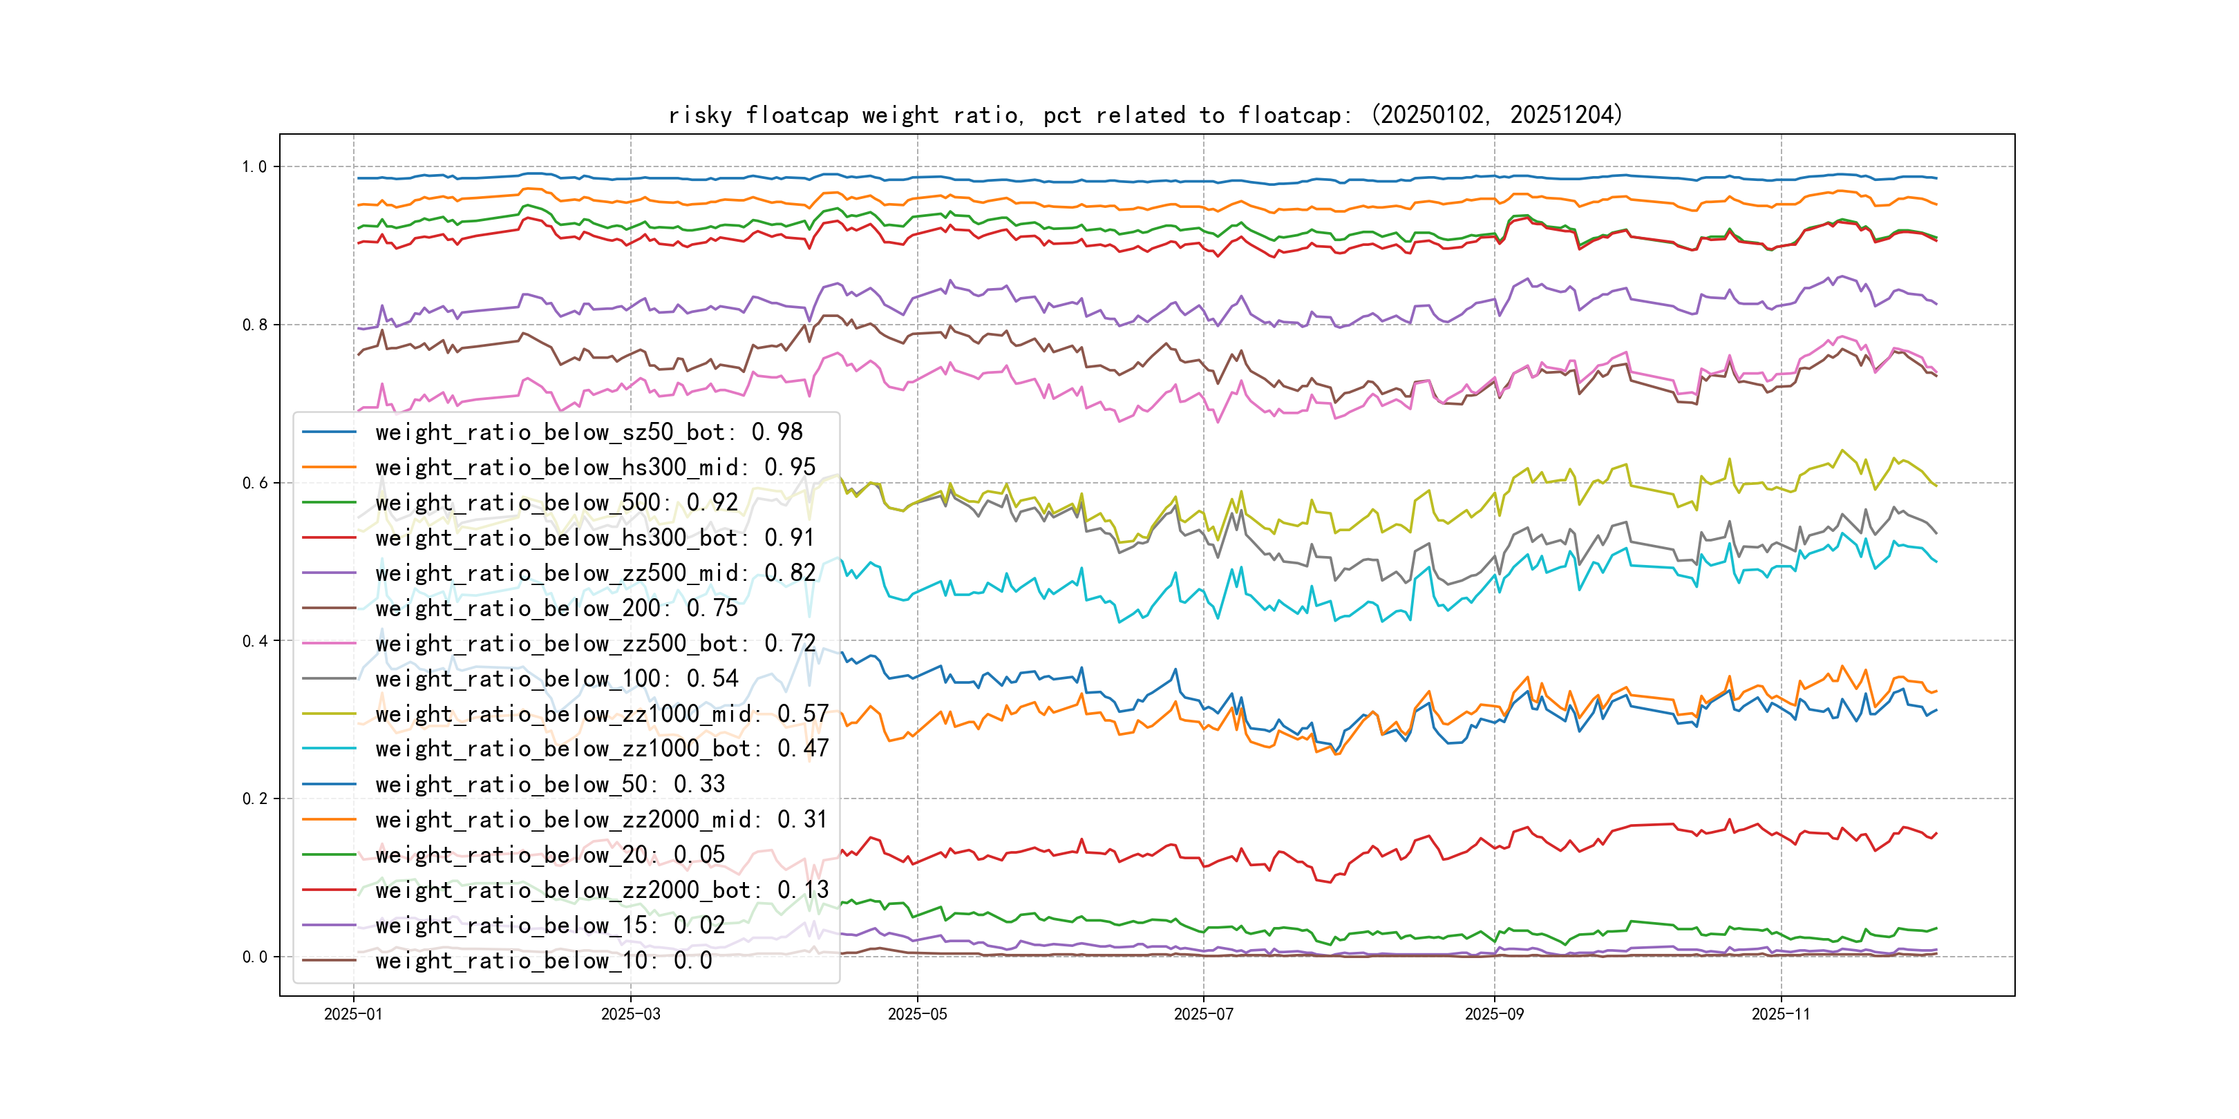Click the 2025-07 x-axis tick label
The image size is (2239, 1119).
click(x=1203, y=1014)
